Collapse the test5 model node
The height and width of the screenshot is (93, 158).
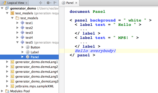[x=17, y=42]
